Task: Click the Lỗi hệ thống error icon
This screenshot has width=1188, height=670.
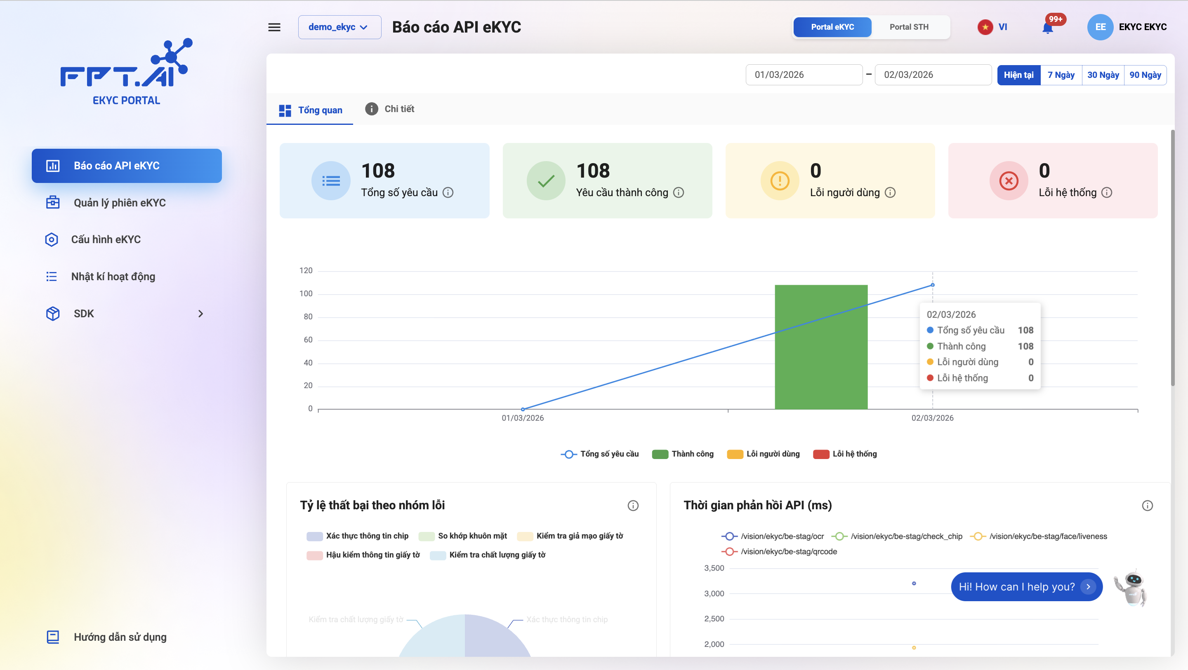Action: pyautogui.click(x=1009, y=180)
